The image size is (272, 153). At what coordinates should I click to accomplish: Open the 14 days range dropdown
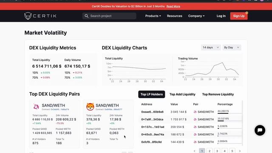pos(211,48)
